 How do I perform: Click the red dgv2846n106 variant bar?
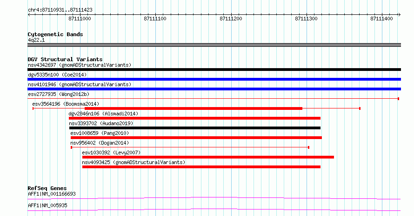click(194, 118)
